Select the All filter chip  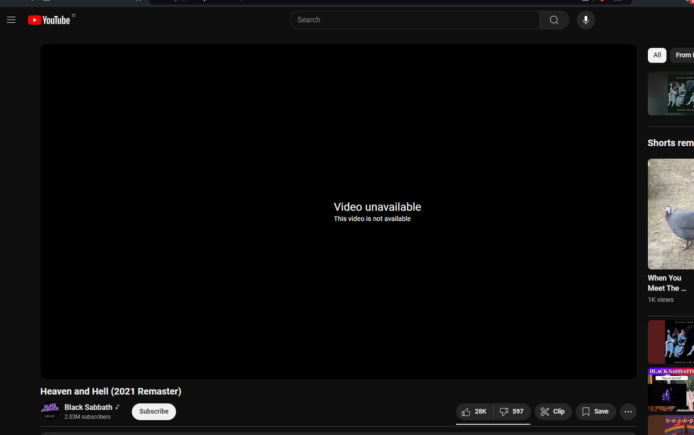(x=657, y=55)
